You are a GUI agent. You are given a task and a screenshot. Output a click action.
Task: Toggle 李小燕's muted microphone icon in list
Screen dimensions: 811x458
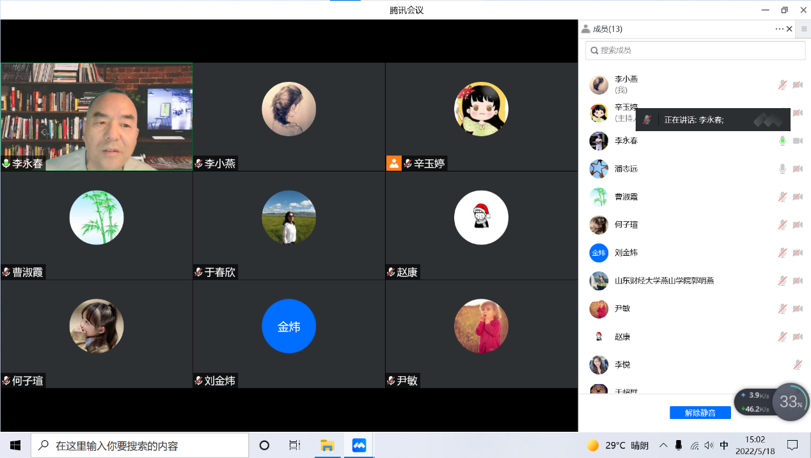click(782, 84)
